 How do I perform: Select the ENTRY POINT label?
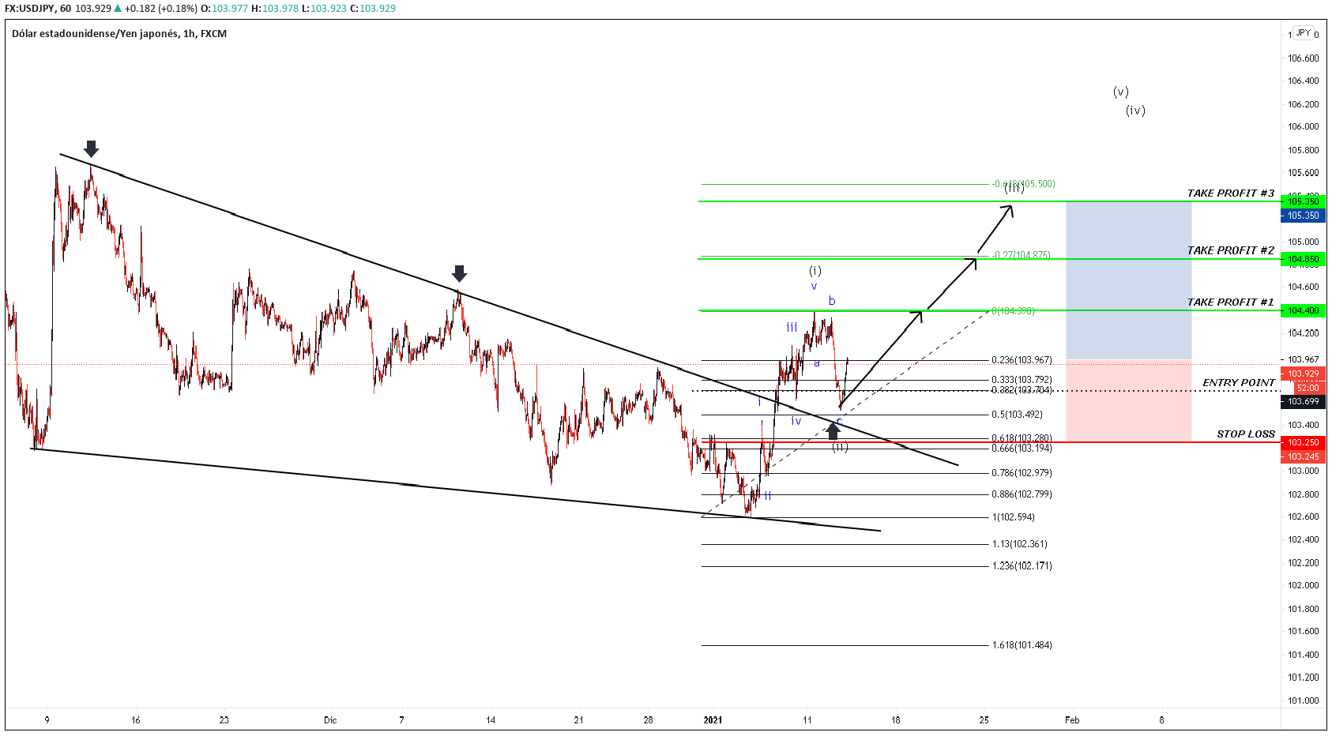tap(1238, 383)
